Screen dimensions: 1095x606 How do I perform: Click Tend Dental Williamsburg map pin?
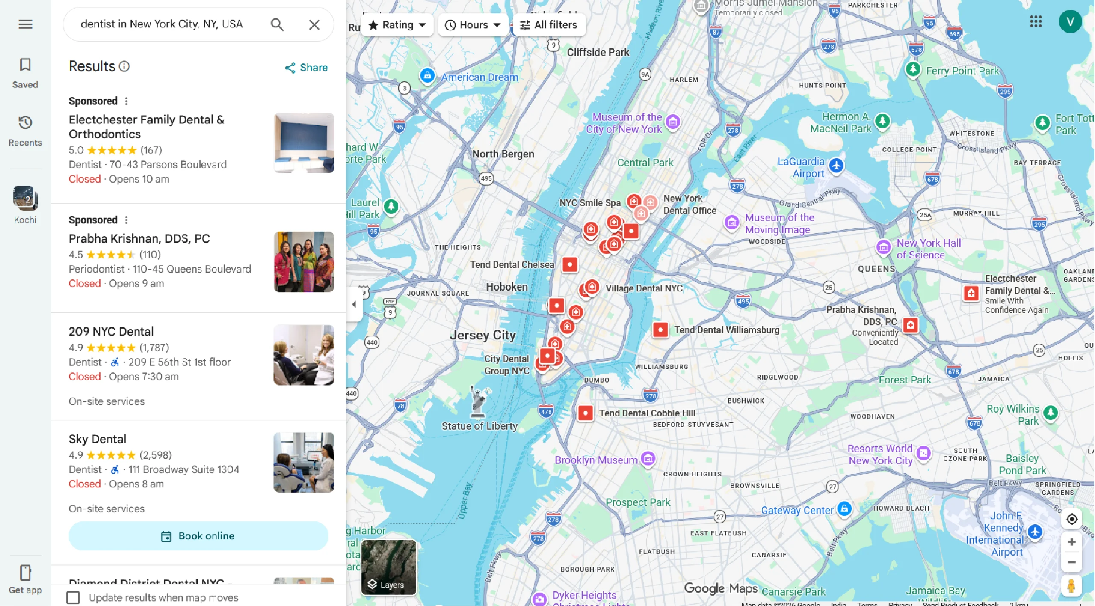(660, 330)
